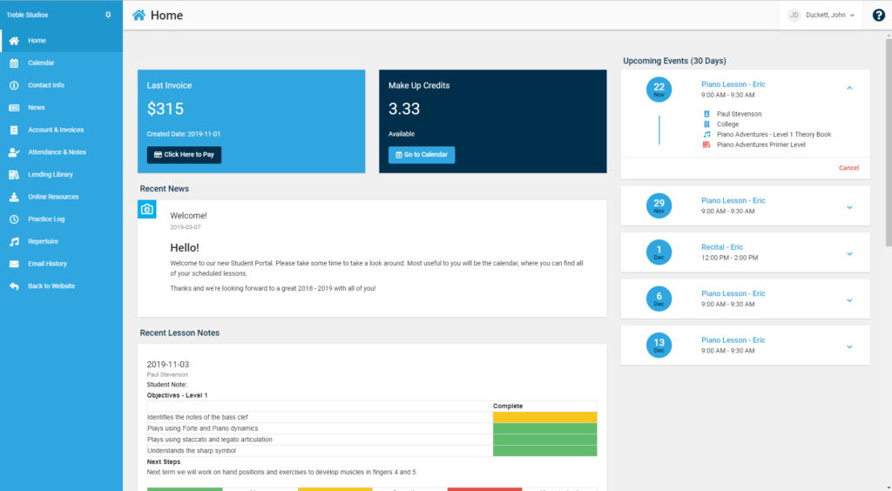Screen dimensions: 892x491
Task: Open the Duckett, John user dropdown
Action: pos(821,16)
